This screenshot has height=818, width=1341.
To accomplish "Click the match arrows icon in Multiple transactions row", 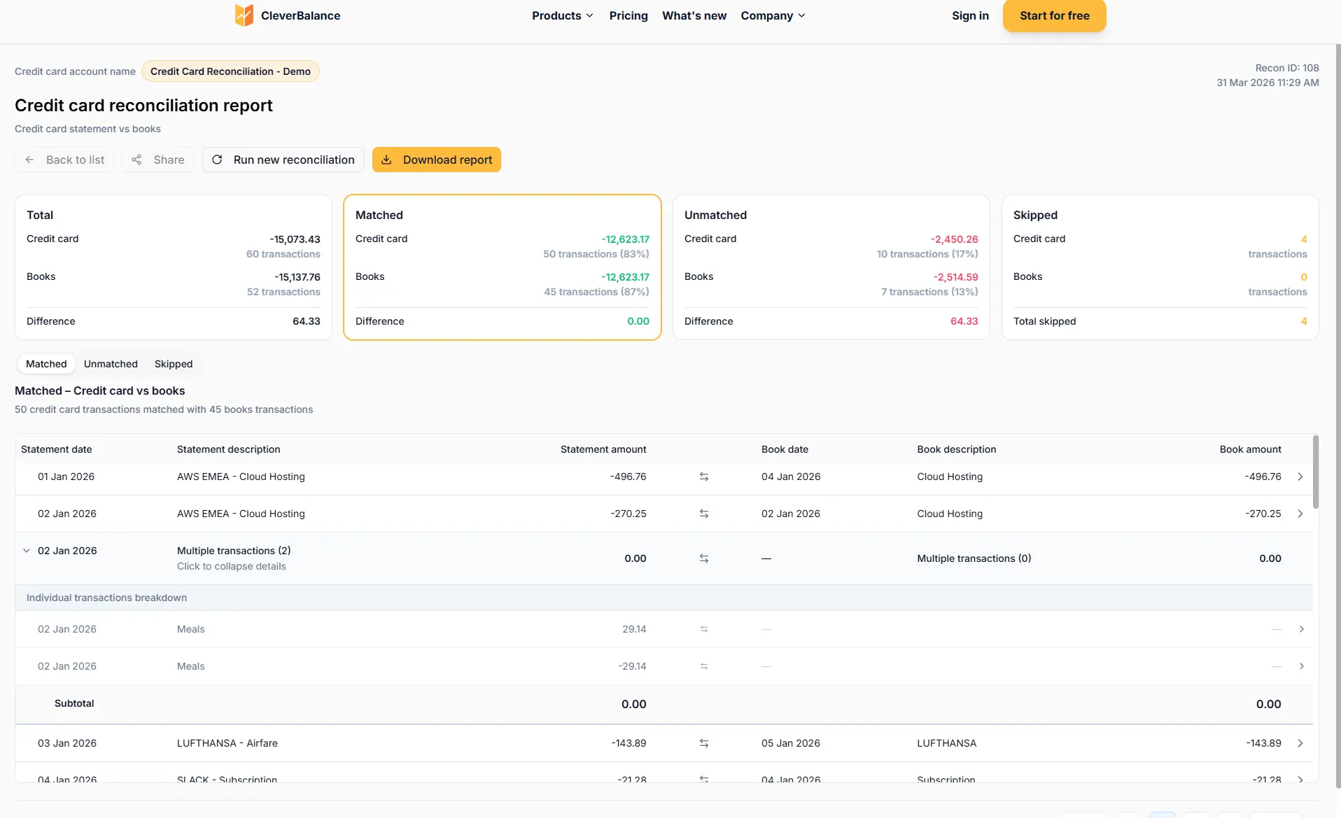I will (x=704, y=558).
